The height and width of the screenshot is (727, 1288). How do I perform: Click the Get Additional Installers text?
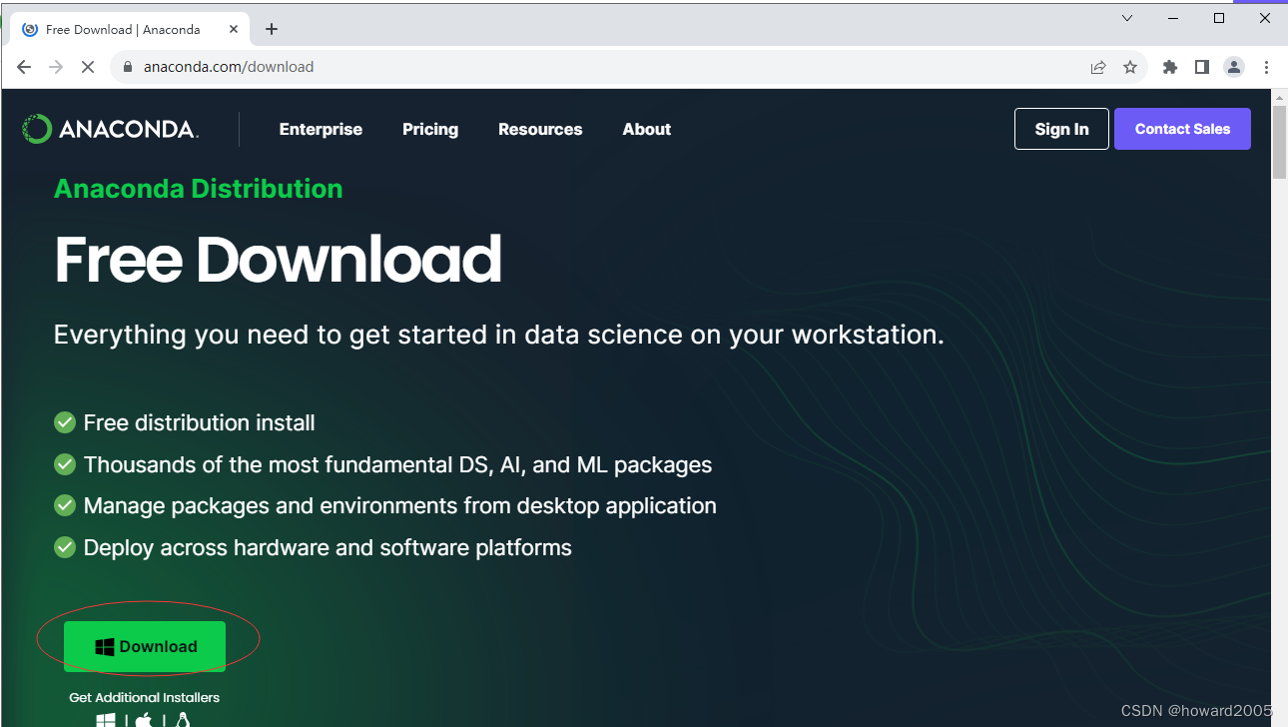(x=144, y=697)
